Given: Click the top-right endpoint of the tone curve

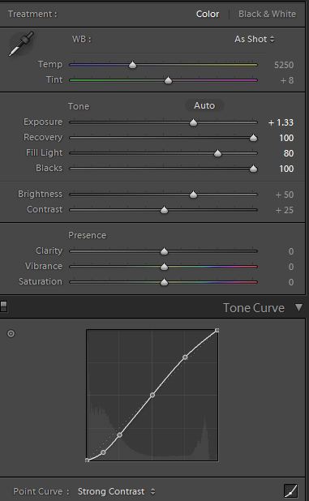Looking at the screenshot, I should 217,331.
